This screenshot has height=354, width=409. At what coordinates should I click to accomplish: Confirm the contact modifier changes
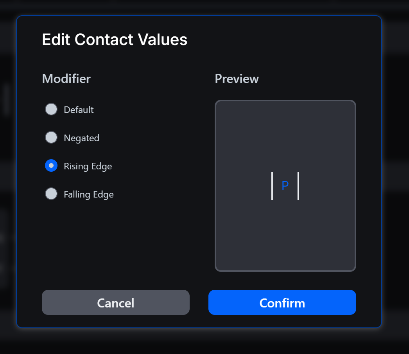click(282, 303)
